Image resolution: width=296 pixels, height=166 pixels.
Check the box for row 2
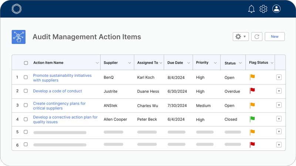point(26,91)
